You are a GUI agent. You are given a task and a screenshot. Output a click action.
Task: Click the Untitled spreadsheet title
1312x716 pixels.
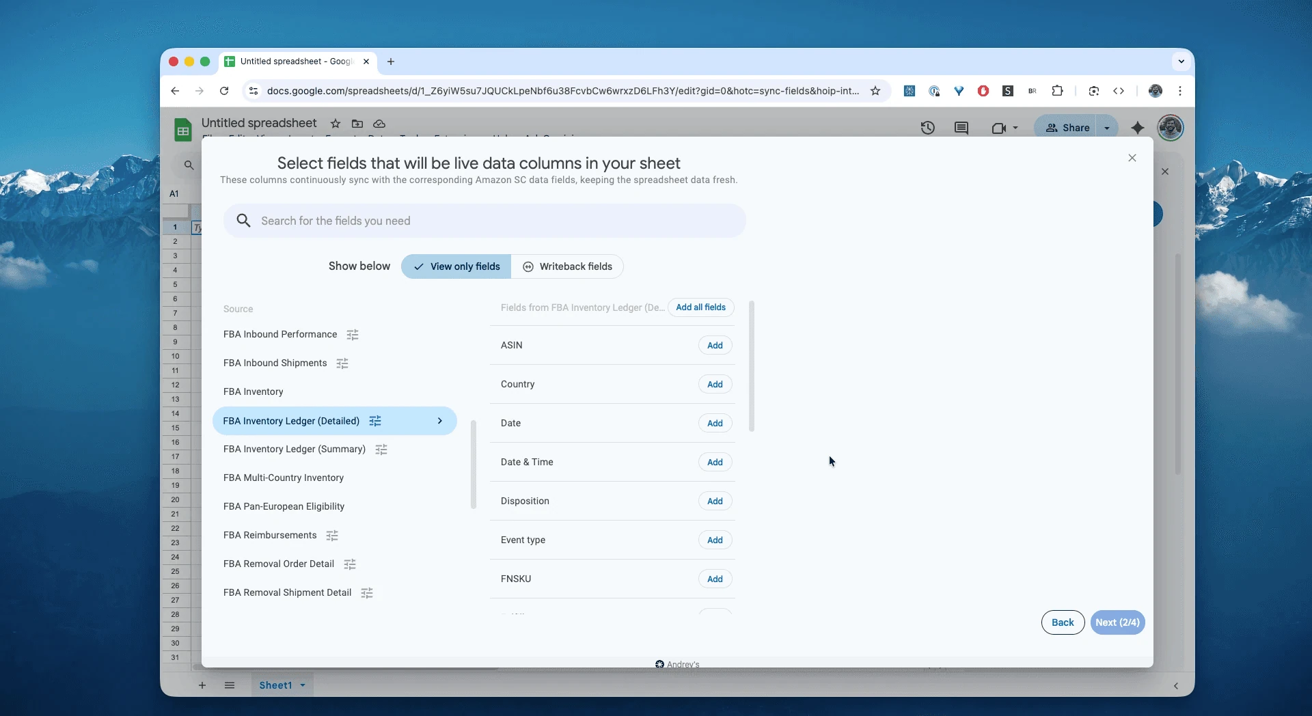coord(259,123)
